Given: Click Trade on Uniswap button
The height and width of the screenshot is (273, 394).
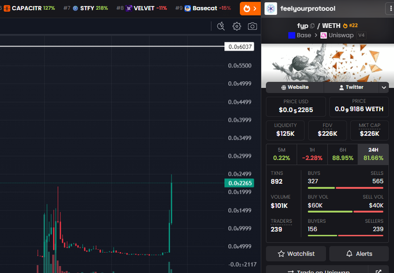Looking at the screenshot, I should (317, 270).
